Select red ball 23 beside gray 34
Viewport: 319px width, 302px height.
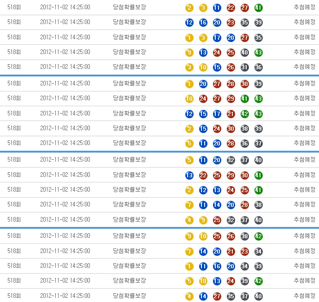(x=244, y=252)
